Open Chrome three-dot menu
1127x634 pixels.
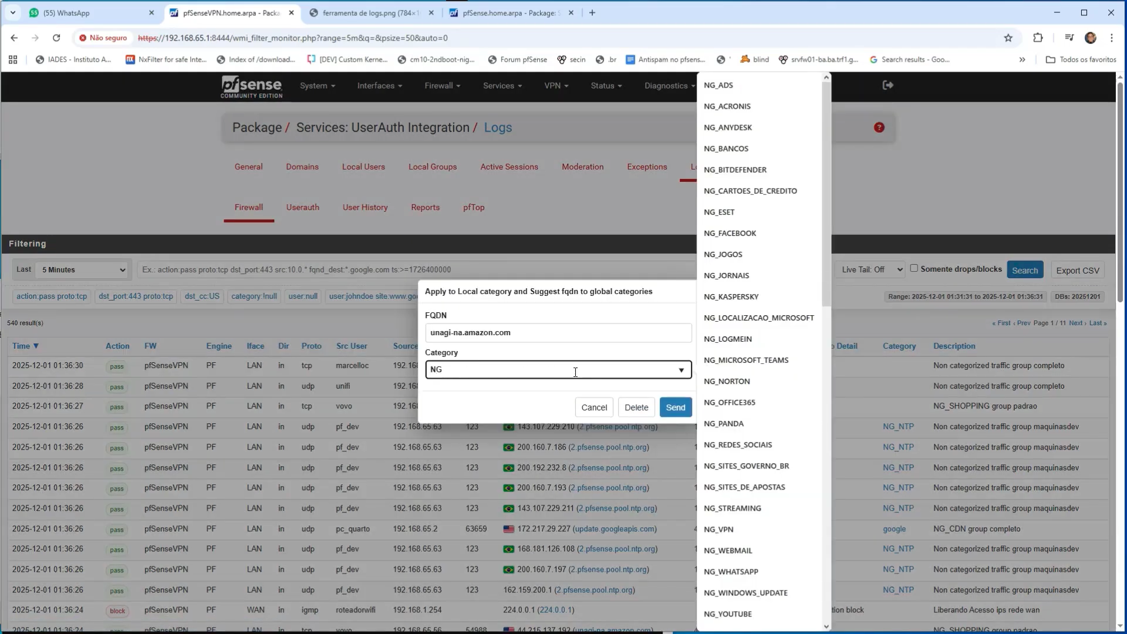coord(1111,38)
